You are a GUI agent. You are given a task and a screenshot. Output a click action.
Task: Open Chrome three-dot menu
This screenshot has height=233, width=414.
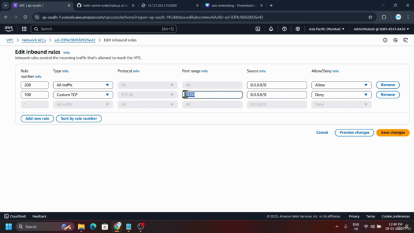point(408,17)
